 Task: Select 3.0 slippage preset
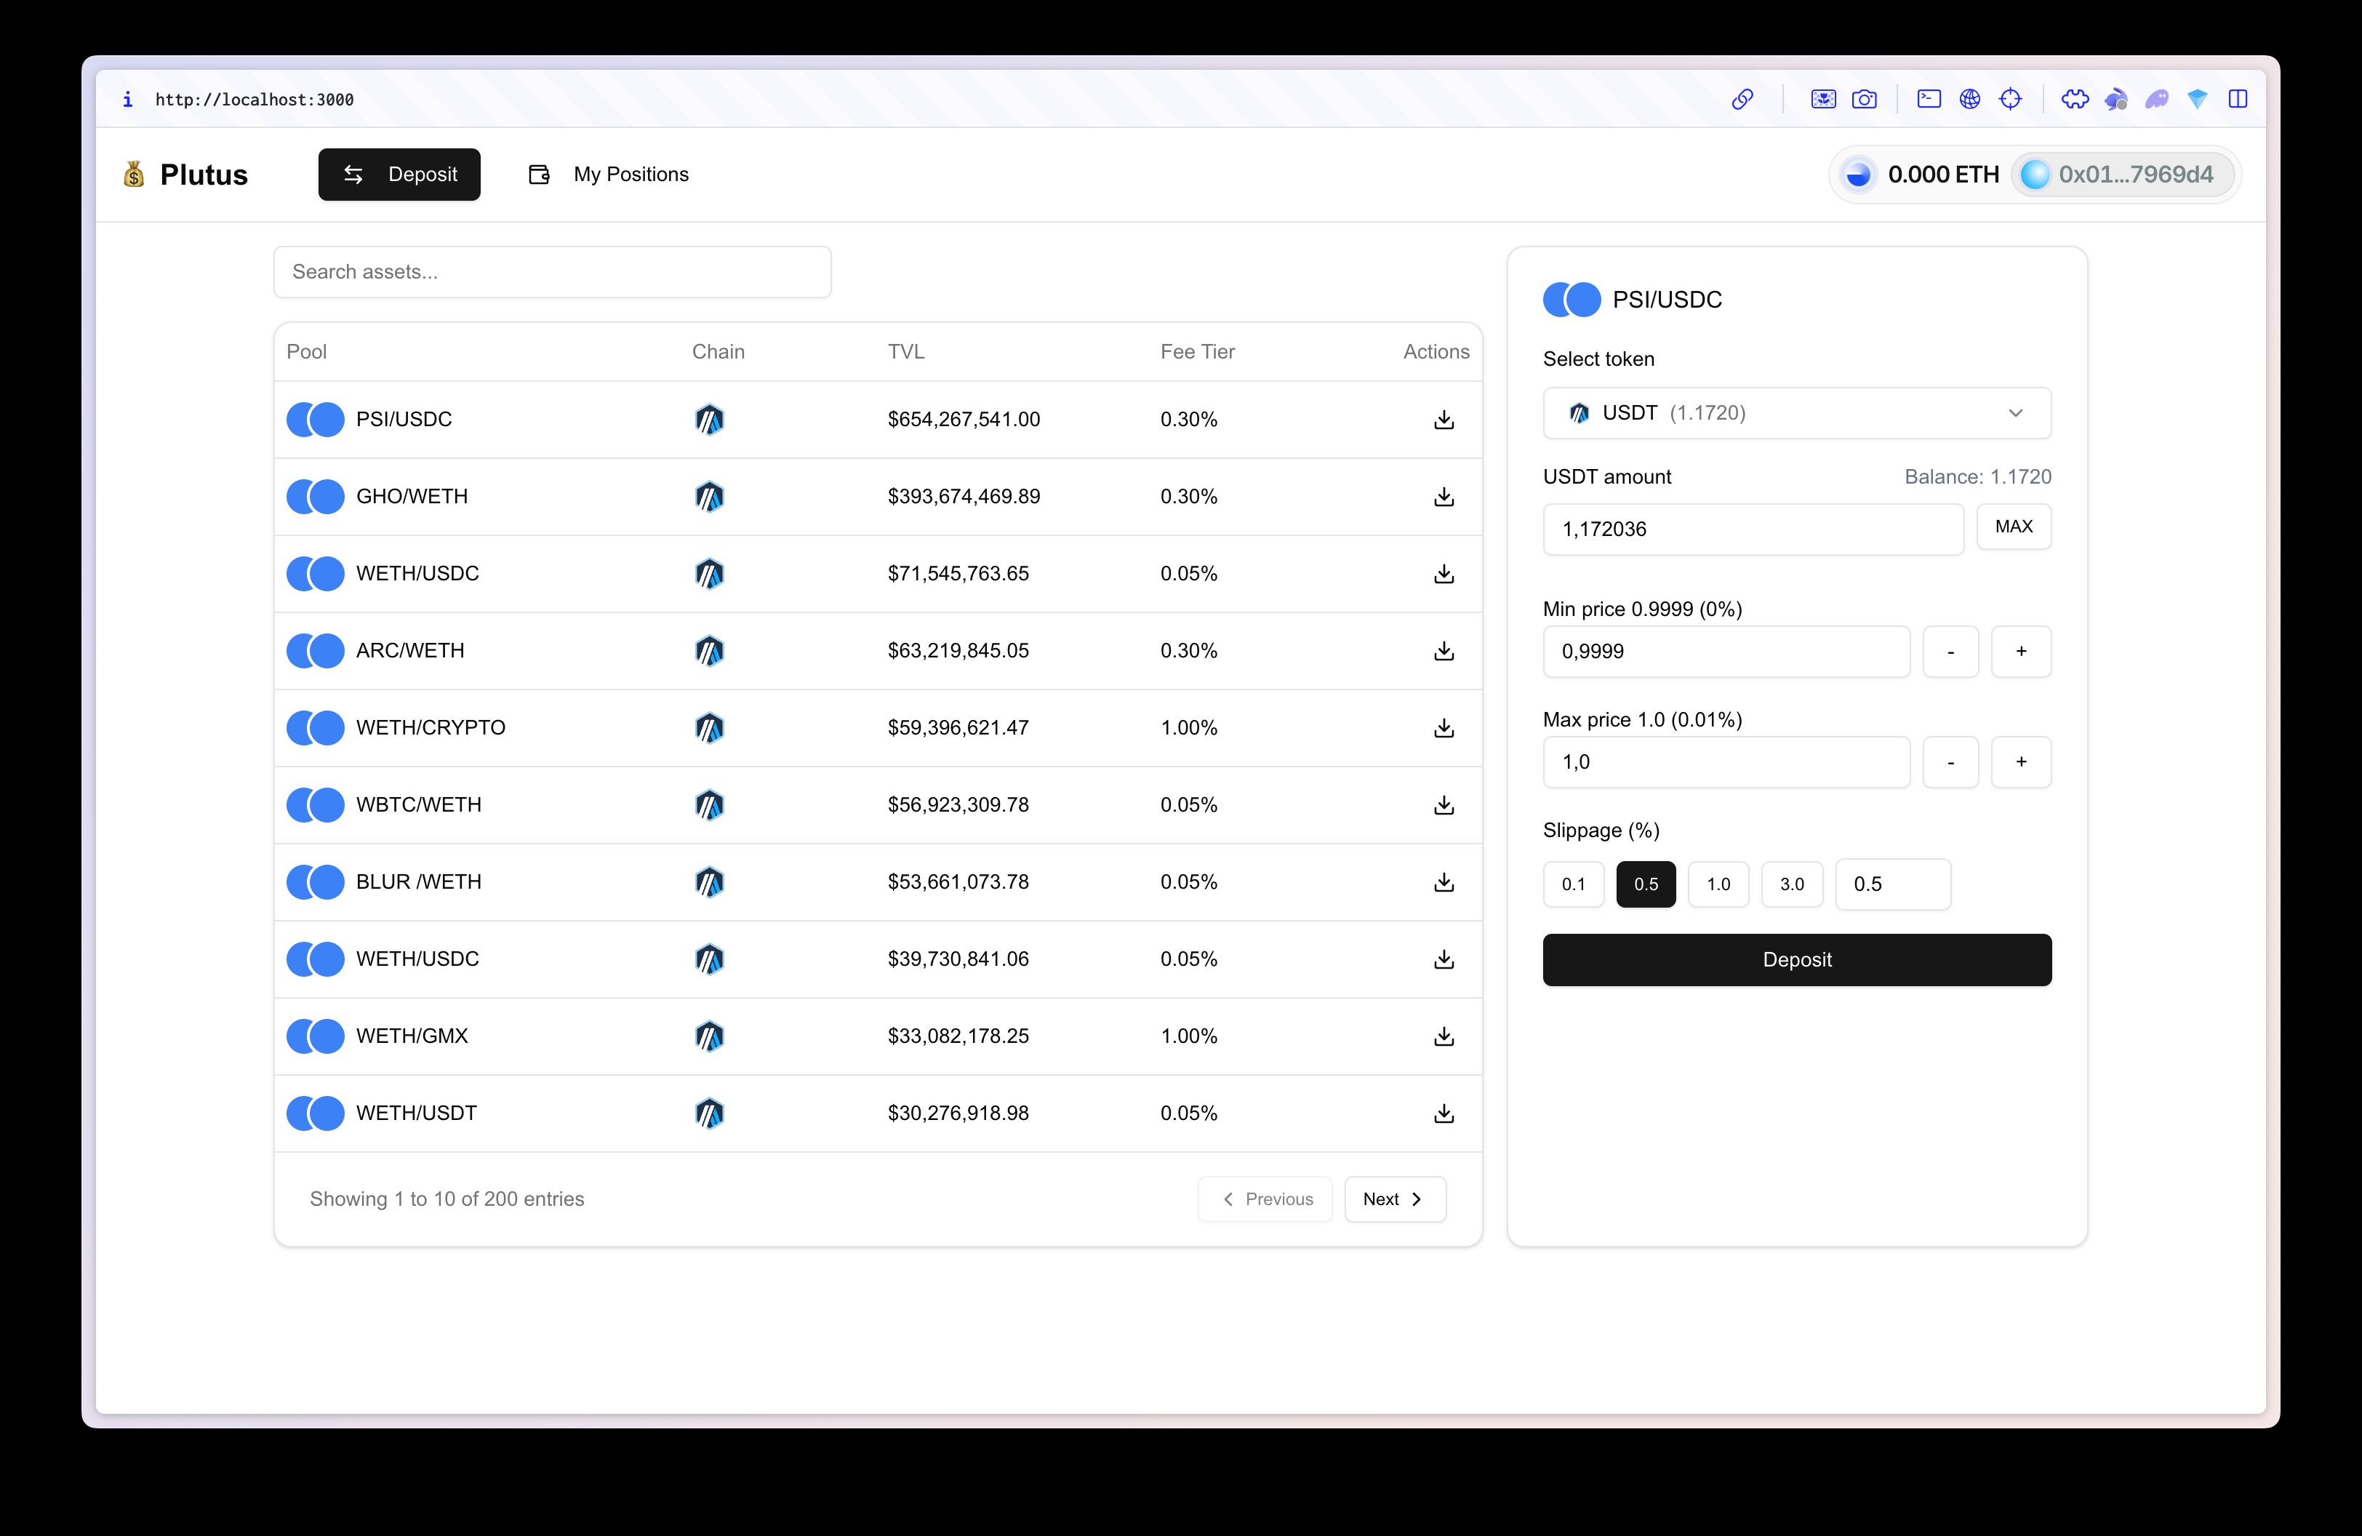(x=1791, y=884)
